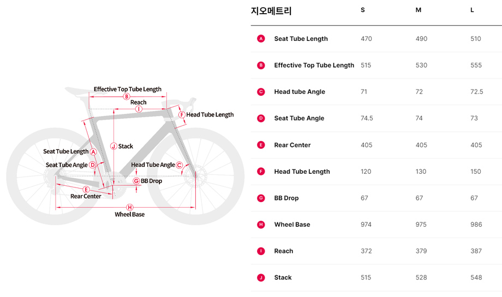Click the red B badge in the table

click(261, 65)
